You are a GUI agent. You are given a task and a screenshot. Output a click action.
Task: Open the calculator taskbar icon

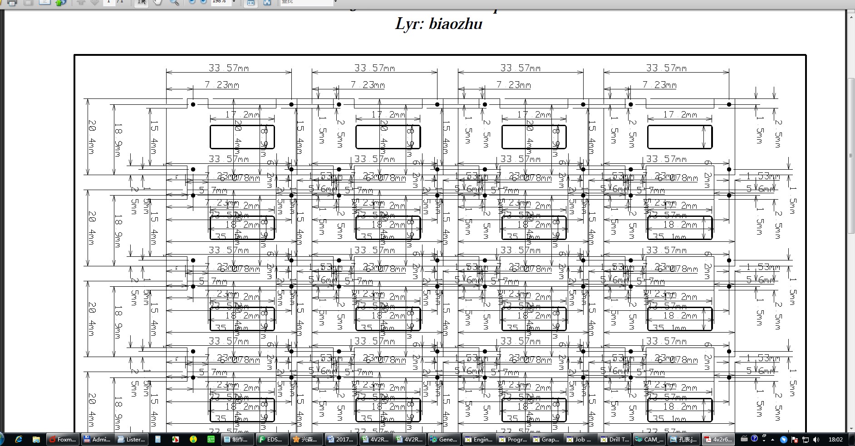[x=158, y=439]
